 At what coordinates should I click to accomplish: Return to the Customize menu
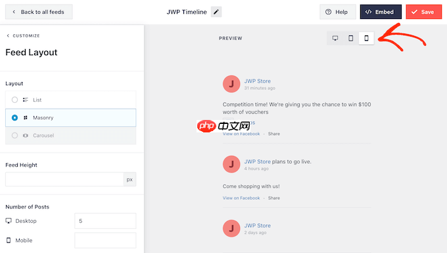[x=23, y=36]
